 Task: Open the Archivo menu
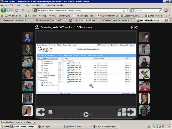pos(4,5)
